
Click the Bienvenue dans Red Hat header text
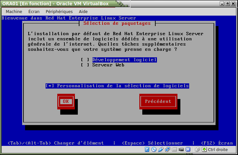(69, 18)
